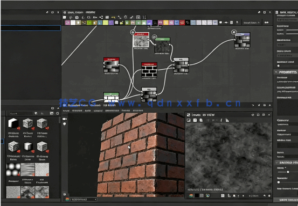298x206 pixels.
Task: Select the graph panel title tab above the toolbar
Action: click(x=81, y=12)
